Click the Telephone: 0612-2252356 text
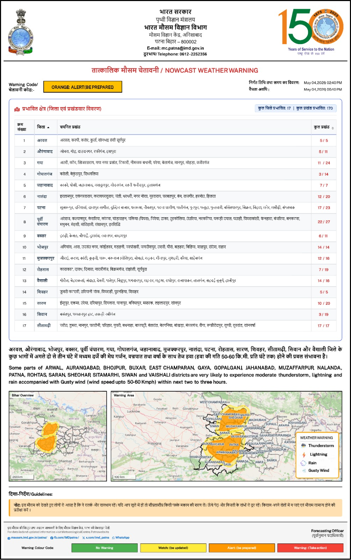The width and height of the screenshot is (351, 560). pyautogui.click(x=182, y=54)
